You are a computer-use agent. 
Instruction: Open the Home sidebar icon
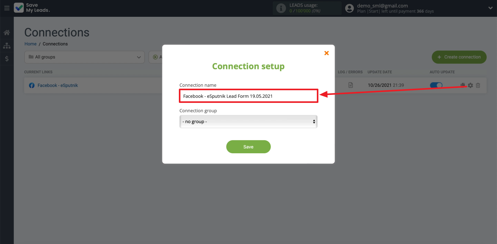pyautogui.click(x=7, y=33)
